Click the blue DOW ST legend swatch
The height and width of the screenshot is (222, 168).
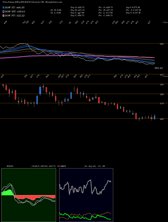tap(3, 7)
